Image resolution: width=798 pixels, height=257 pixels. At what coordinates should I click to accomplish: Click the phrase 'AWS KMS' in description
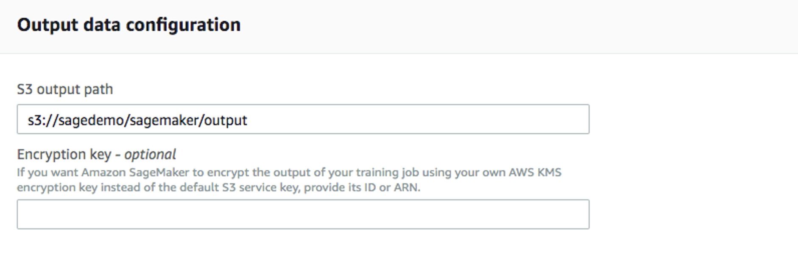[x=535, y=172]
